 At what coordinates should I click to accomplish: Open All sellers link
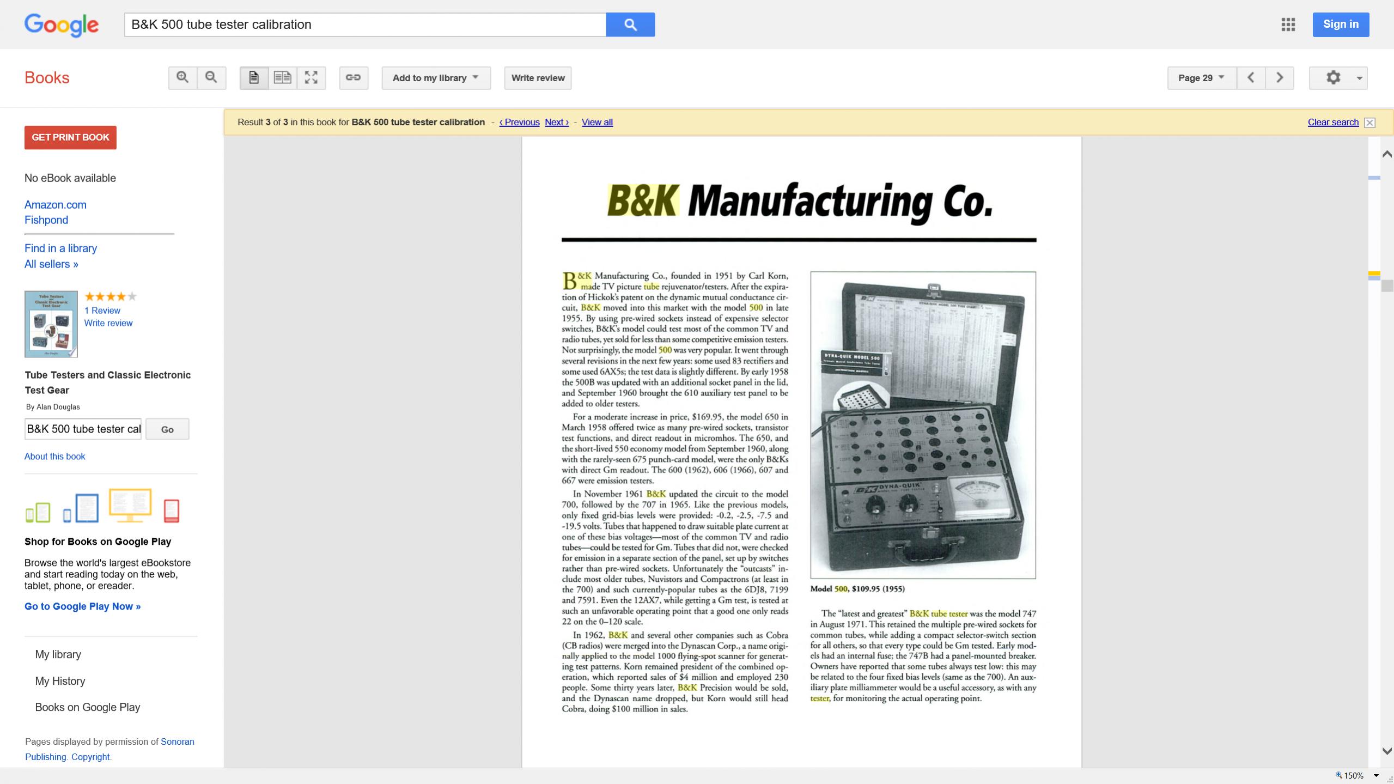[x=51, y=264]
